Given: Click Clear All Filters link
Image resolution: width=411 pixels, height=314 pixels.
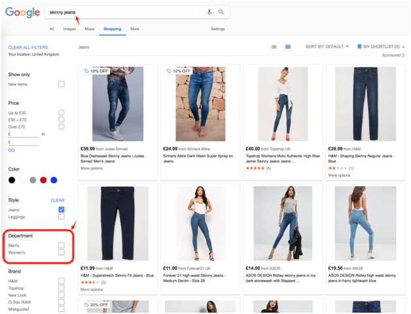Looking at the screenshot, I should point(27,47).
